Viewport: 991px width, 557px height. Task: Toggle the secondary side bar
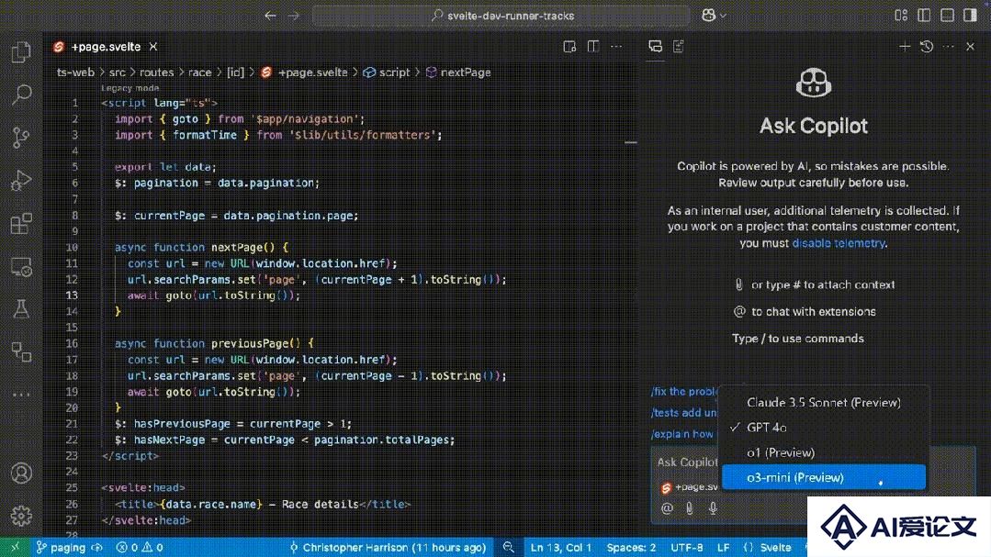point(970,16)
